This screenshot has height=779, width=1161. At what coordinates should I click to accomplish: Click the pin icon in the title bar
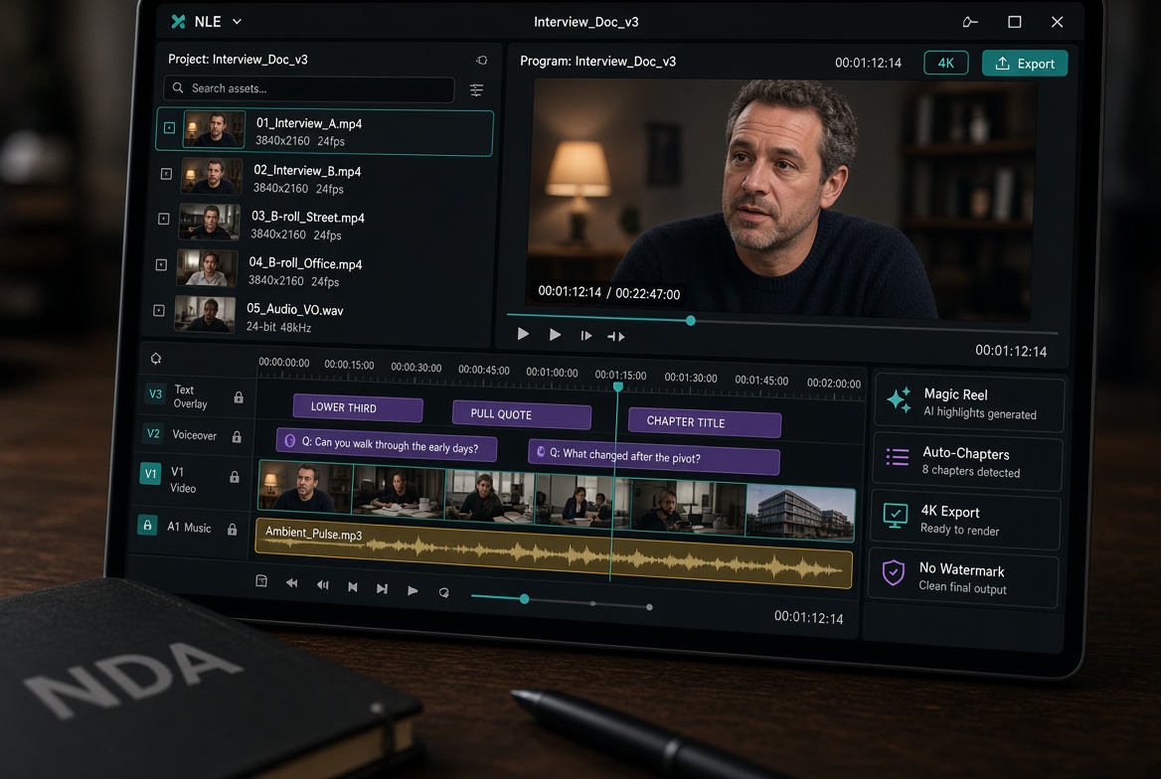coord(970,22)
